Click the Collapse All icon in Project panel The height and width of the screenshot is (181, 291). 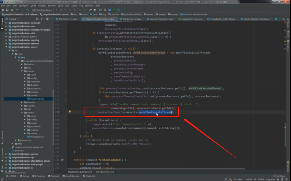tap(41, 19)
